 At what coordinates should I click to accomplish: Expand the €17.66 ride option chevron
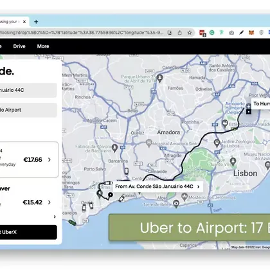pyautogui.click(x=50, y=159)
